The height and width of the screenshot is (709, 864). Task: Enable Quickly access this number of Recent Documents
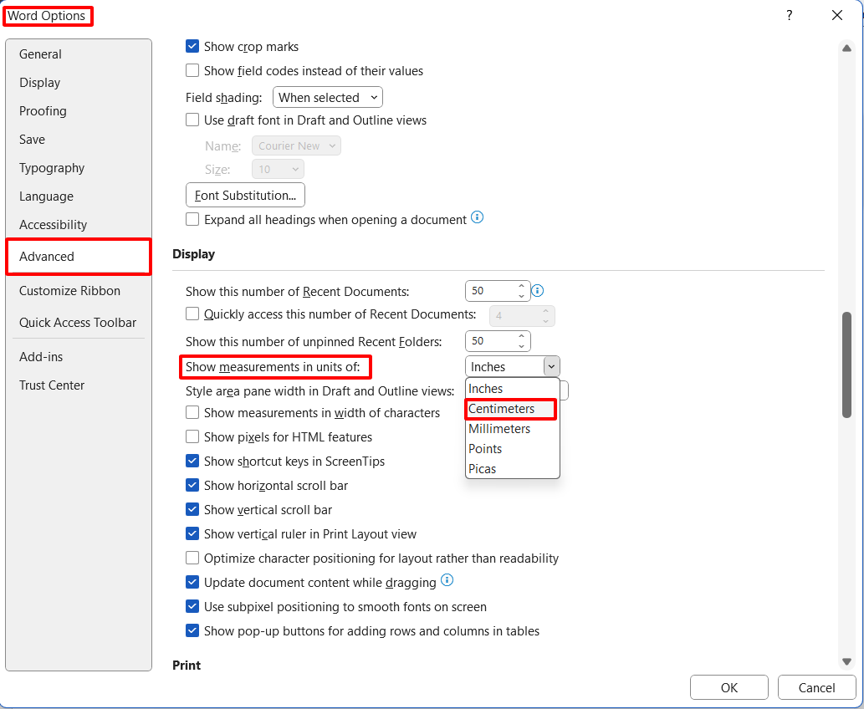click(192, 314)
